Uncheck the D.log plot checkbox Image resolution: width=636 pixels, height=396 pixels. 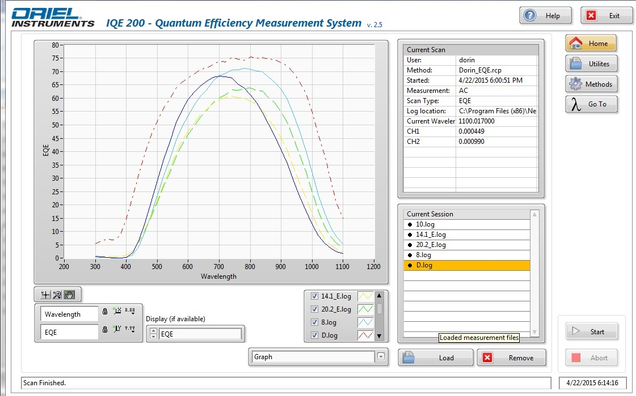point(314,335)
